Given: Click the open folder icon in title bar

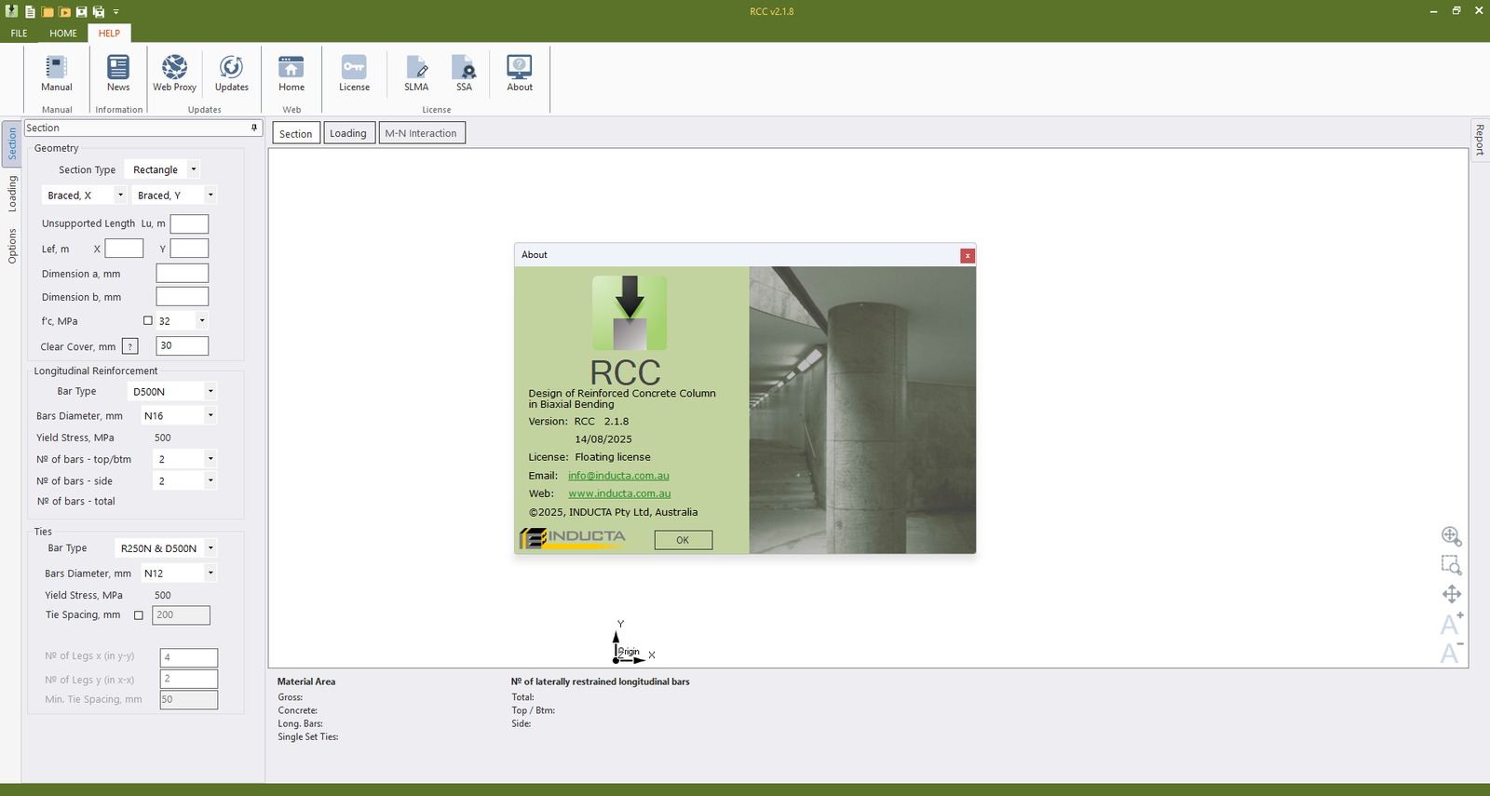Looking at the screenshot, I should click(x=47, y=11).
